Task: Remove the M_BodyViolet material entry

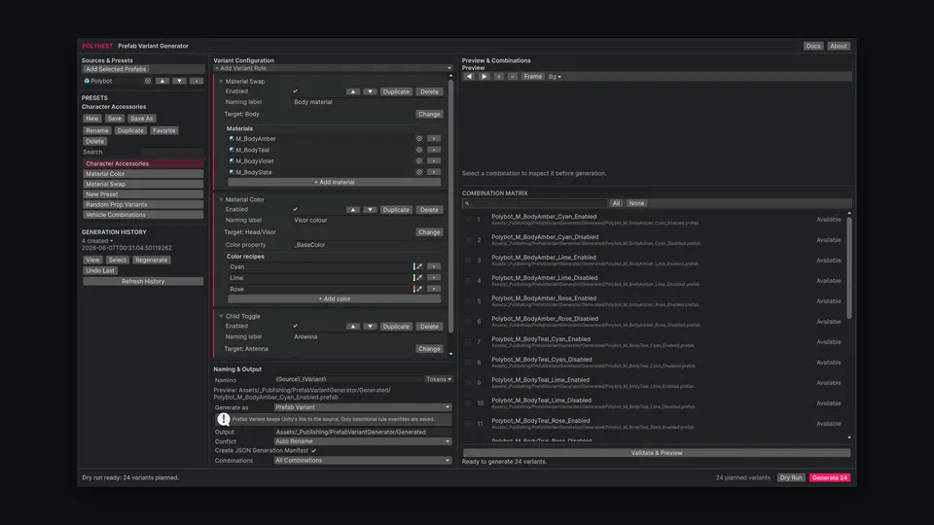Action: (x=434, y=160)
